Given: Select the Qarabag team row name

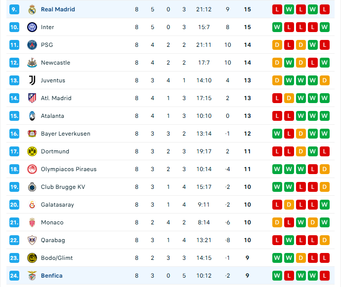Looking at the screenshot, I should point(53,240).
